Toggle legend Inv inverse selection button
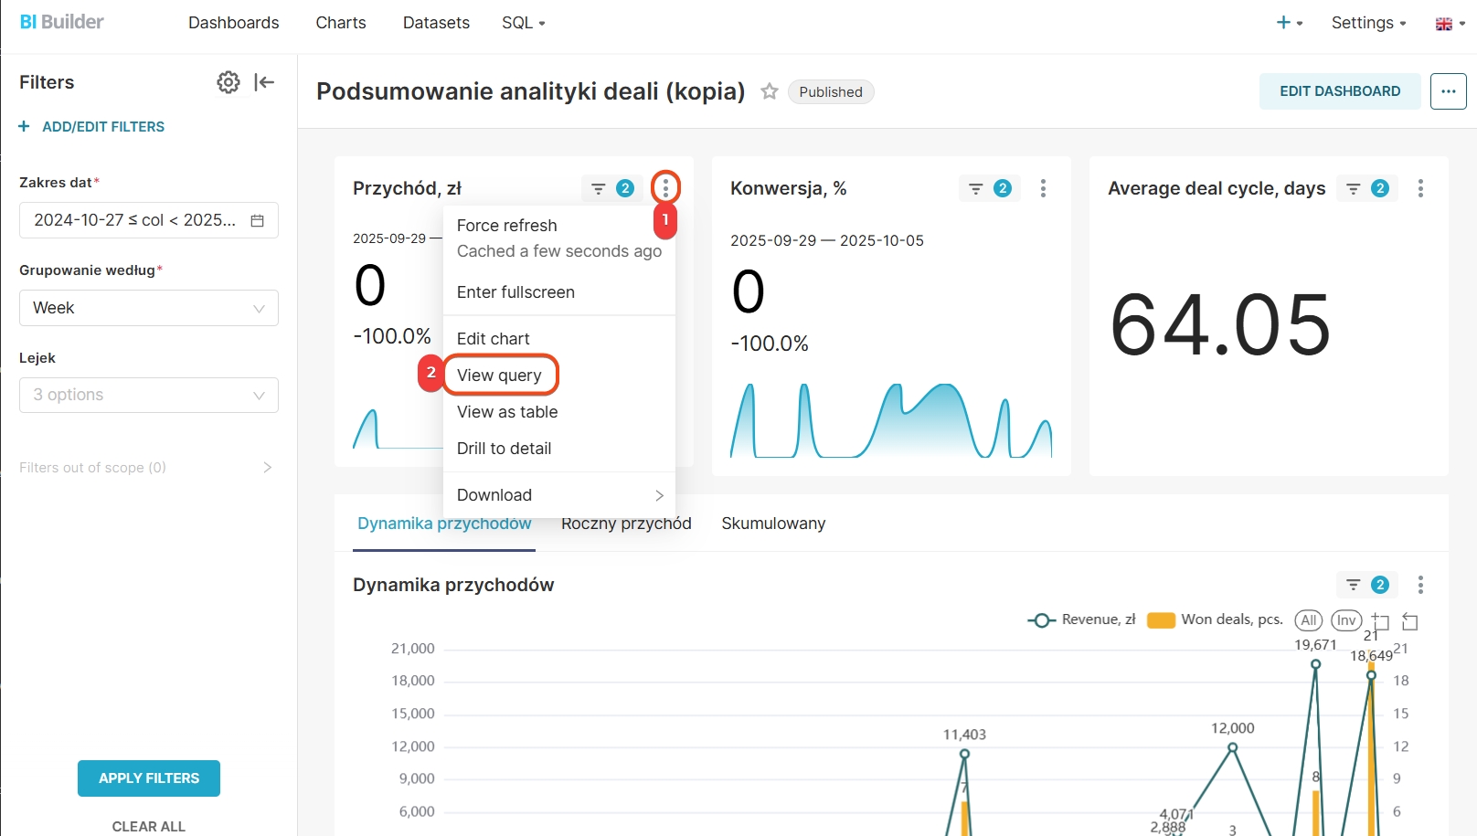 point(1345,620)
